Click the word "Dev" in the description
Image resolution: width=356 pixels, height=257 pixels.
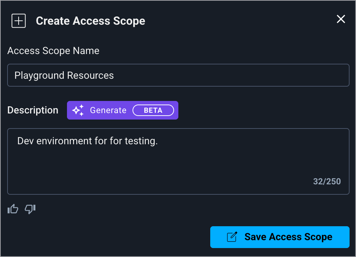[x=25, y=141]
